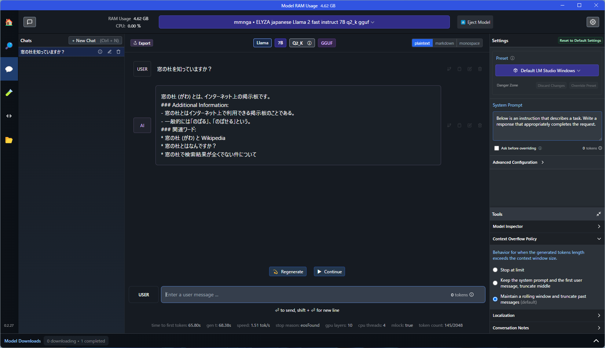Collapse the Context Overflow Policy section
Screen dimensions: 605x348
[546, 238]
